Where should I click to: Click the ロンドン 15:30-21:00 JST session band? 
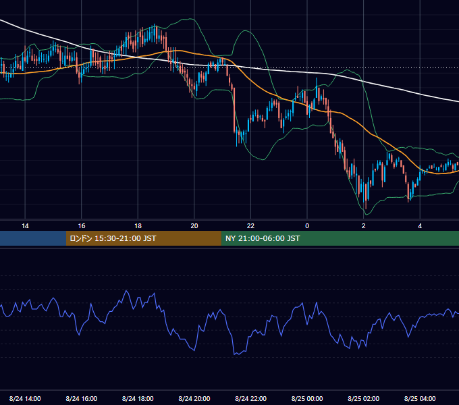point(143,238)
